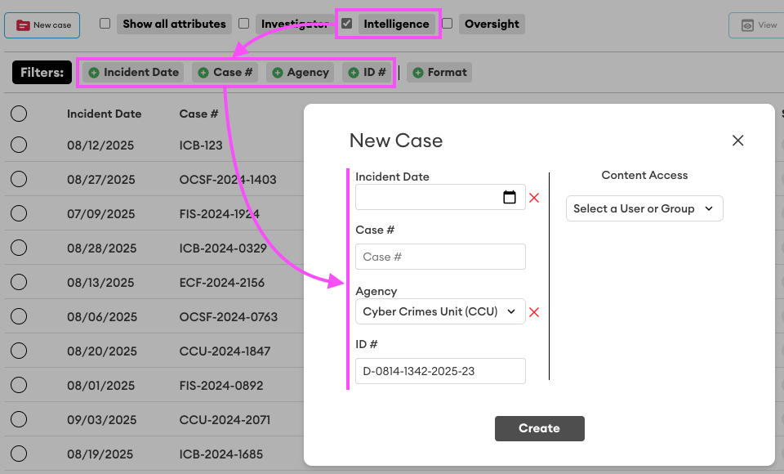Click date cell 08/28/2025

coord(101,248)
